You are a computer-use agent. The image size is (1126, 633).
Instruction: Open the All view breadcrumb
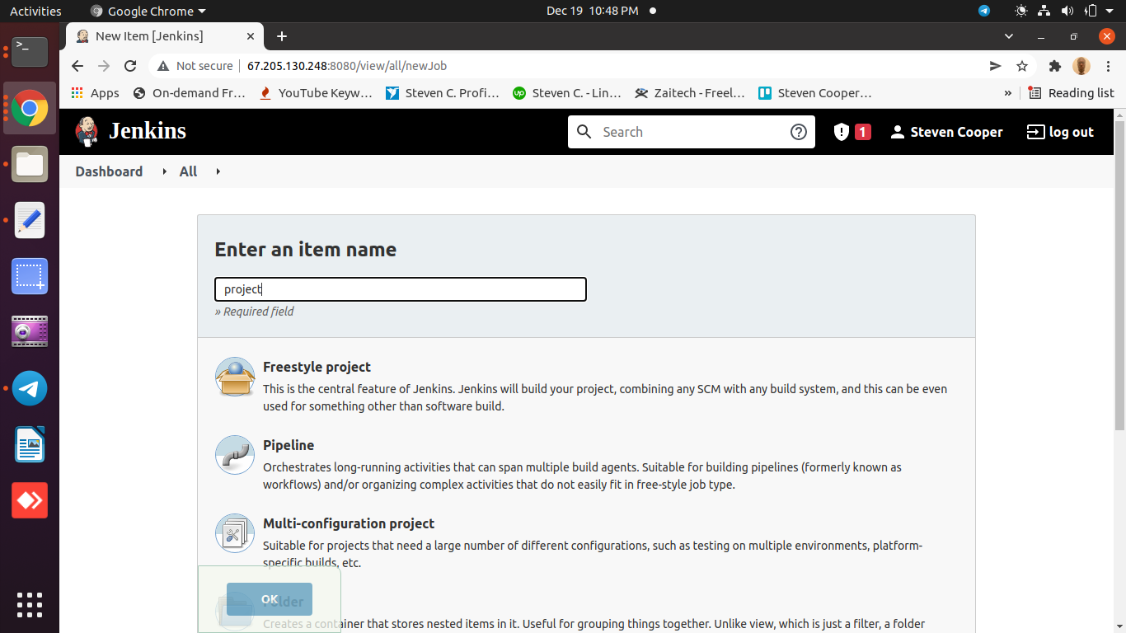coord(188,171)
